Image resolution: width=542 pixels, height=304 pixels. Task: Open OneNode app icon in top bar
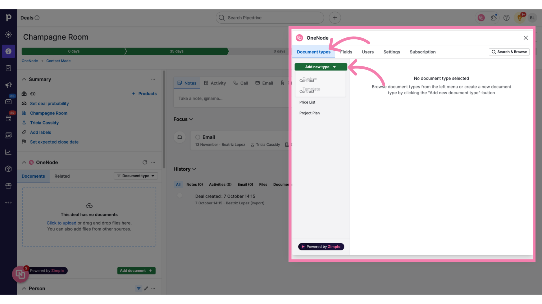pyautogui.click(x=481, y=18)
